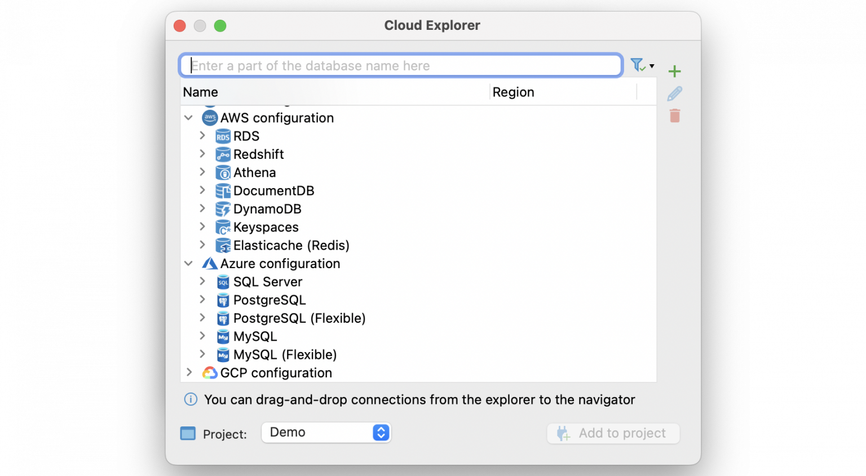Click the AWS logo icon
Image resolution: width=866 pixels, height=476 pixels.
tap(209, 118)
